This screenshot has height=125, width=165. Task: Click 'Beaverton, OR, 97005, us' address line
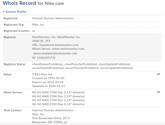50,122
